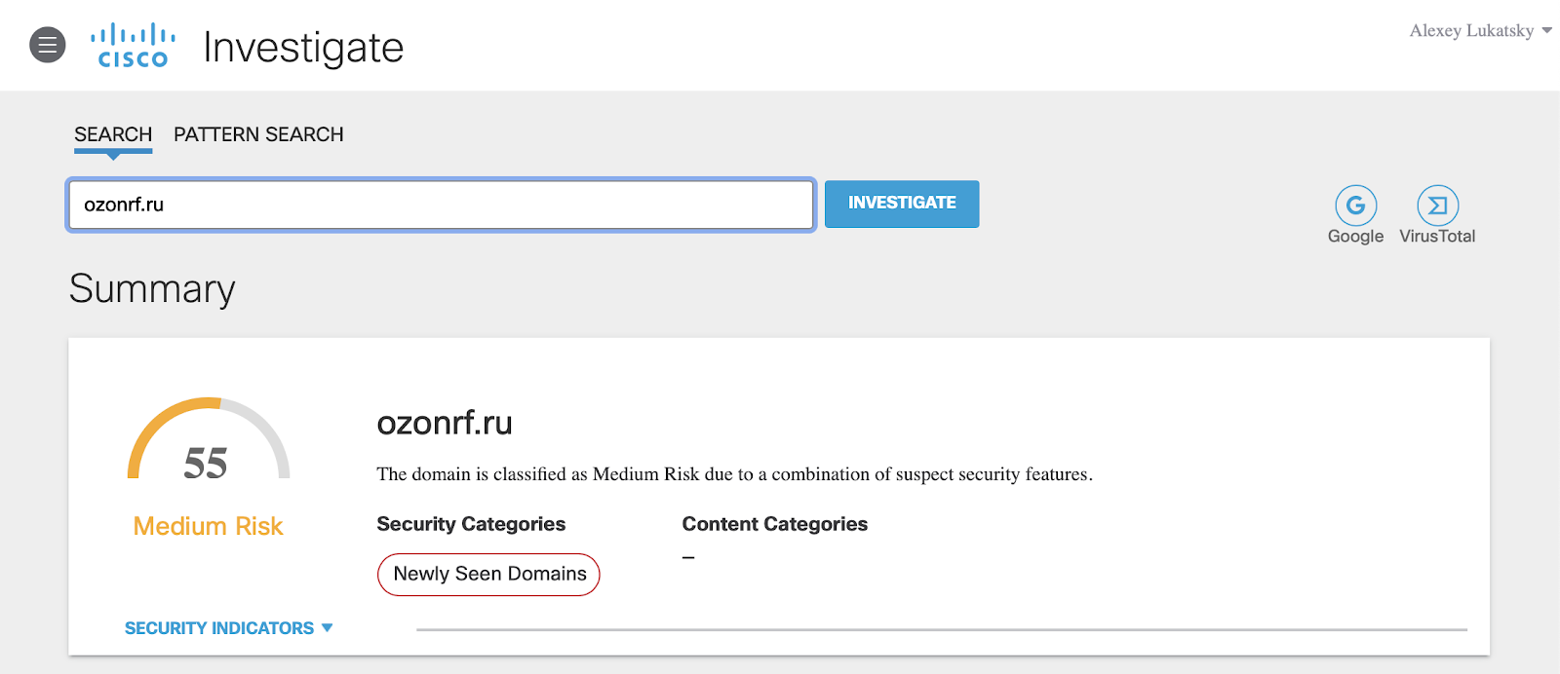Click the 55 risk score gauge
This screenshot has height=674, width=1560.
tap(208, 447)
